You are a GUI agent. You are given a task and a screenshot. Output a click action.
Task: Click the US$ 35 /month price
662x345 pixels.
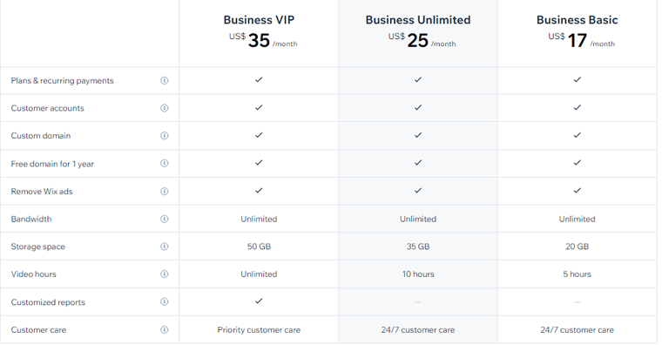[263, 41]
